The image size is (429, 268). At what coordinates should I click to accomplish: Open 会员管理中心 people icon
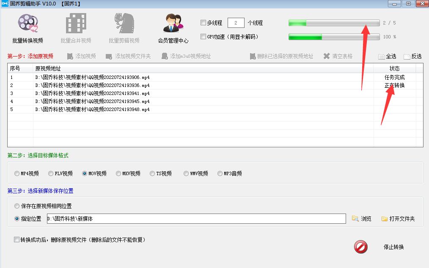pos(173,23)
